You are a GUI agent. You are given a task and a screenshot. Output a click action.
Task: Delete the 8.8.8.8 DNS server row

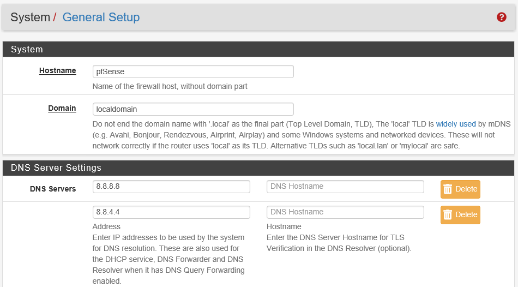point(460,189)
